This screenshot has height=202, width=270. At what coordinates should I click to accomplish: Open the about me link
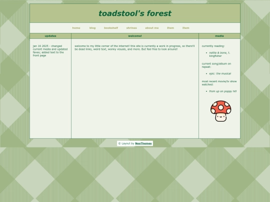(x=152, y=28)
